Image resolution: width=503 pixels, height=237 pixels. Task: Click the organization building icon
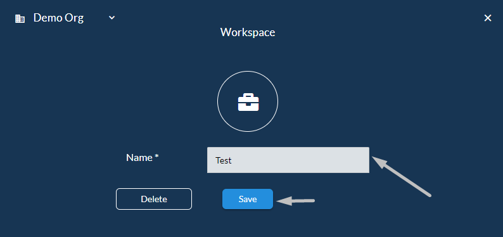click(20, 18)
